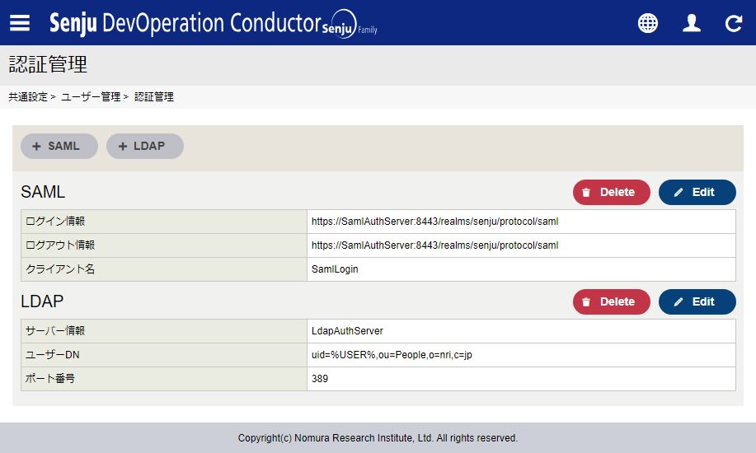Click the SAML section heading
756x453 pixels.
(x=43, y=192)
